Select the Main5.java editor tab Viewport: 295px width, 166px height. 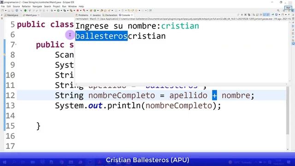point(29,15)
